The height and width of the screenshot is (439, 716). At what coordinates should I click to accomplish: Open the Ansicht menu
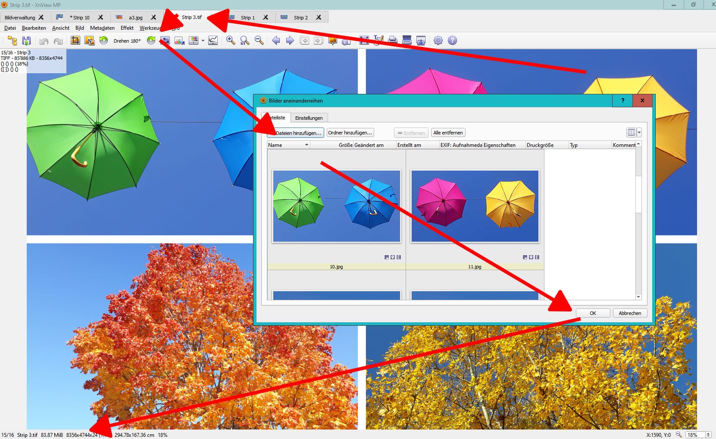click(x=61, y=28)
